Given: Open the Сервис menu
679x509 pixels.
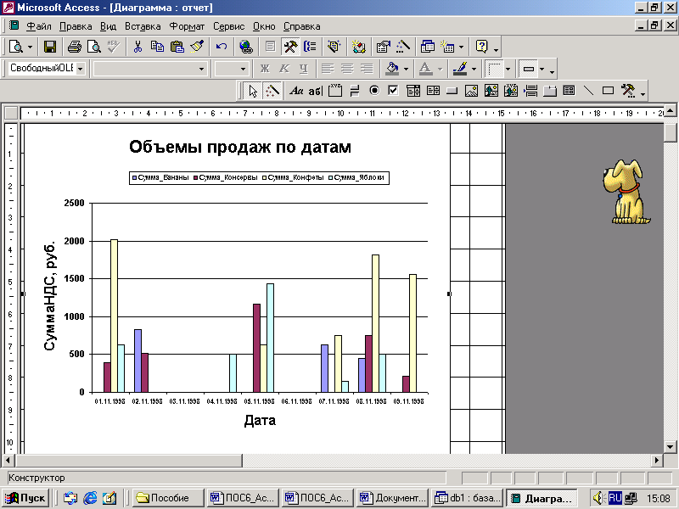Looking at the screenshot, I should pos(229,26).
